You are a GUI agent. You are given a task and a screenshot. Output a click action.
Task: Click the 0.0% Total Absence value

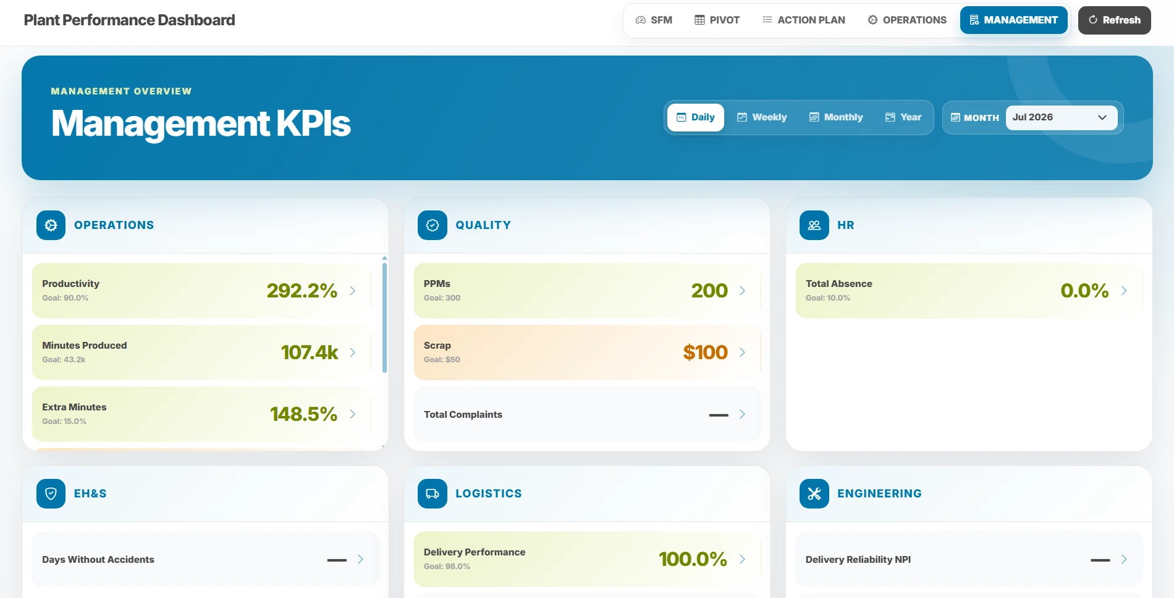click(x=1084, y=291)
